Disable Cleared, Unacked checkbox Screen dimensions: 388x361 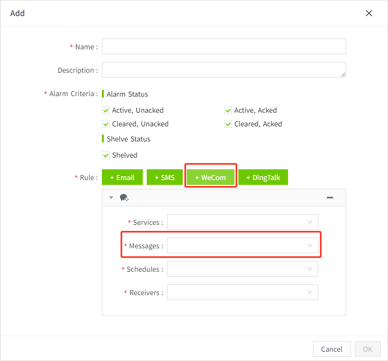[x=106, y=124]
